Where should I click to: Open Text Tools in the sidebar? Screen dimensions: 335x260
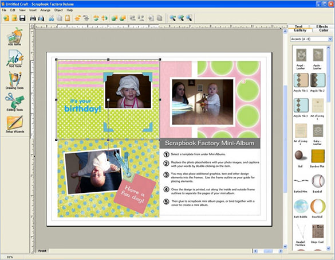tap(15, 59)
